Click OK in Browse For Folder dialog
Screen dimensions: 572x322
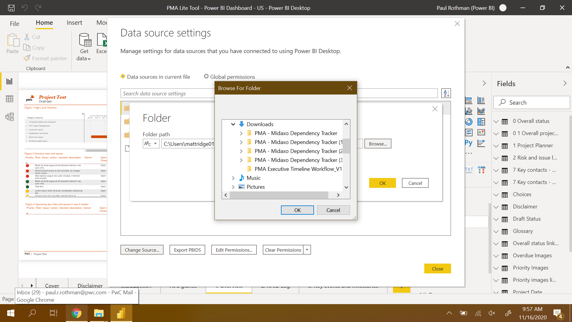pos(297,210)
